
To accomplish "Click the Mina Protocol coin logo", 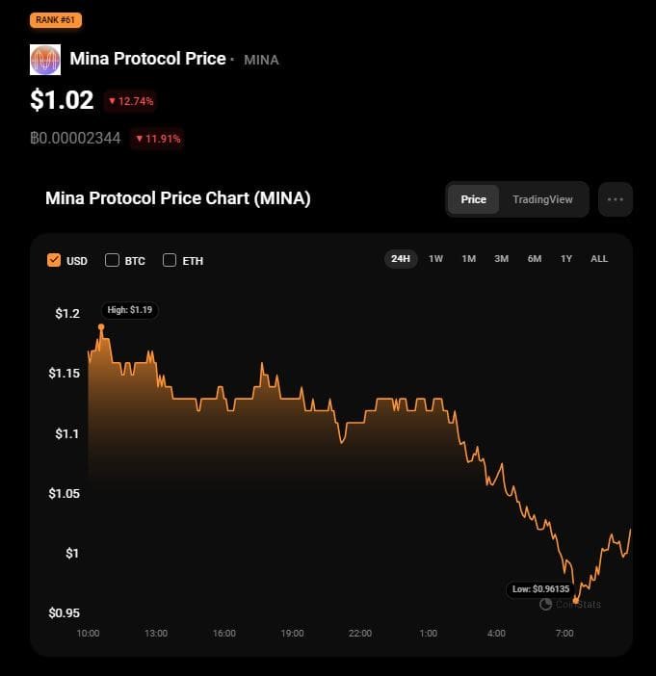I will [45, 59].
